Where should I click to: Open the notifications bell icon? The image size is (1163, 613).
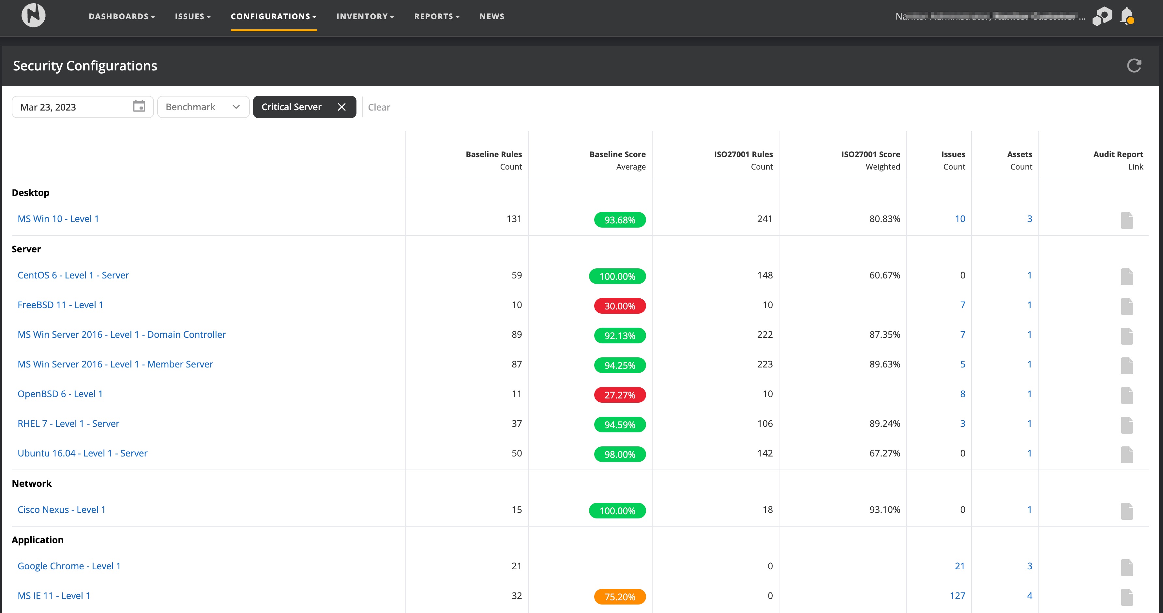[x=1127, y=16]
